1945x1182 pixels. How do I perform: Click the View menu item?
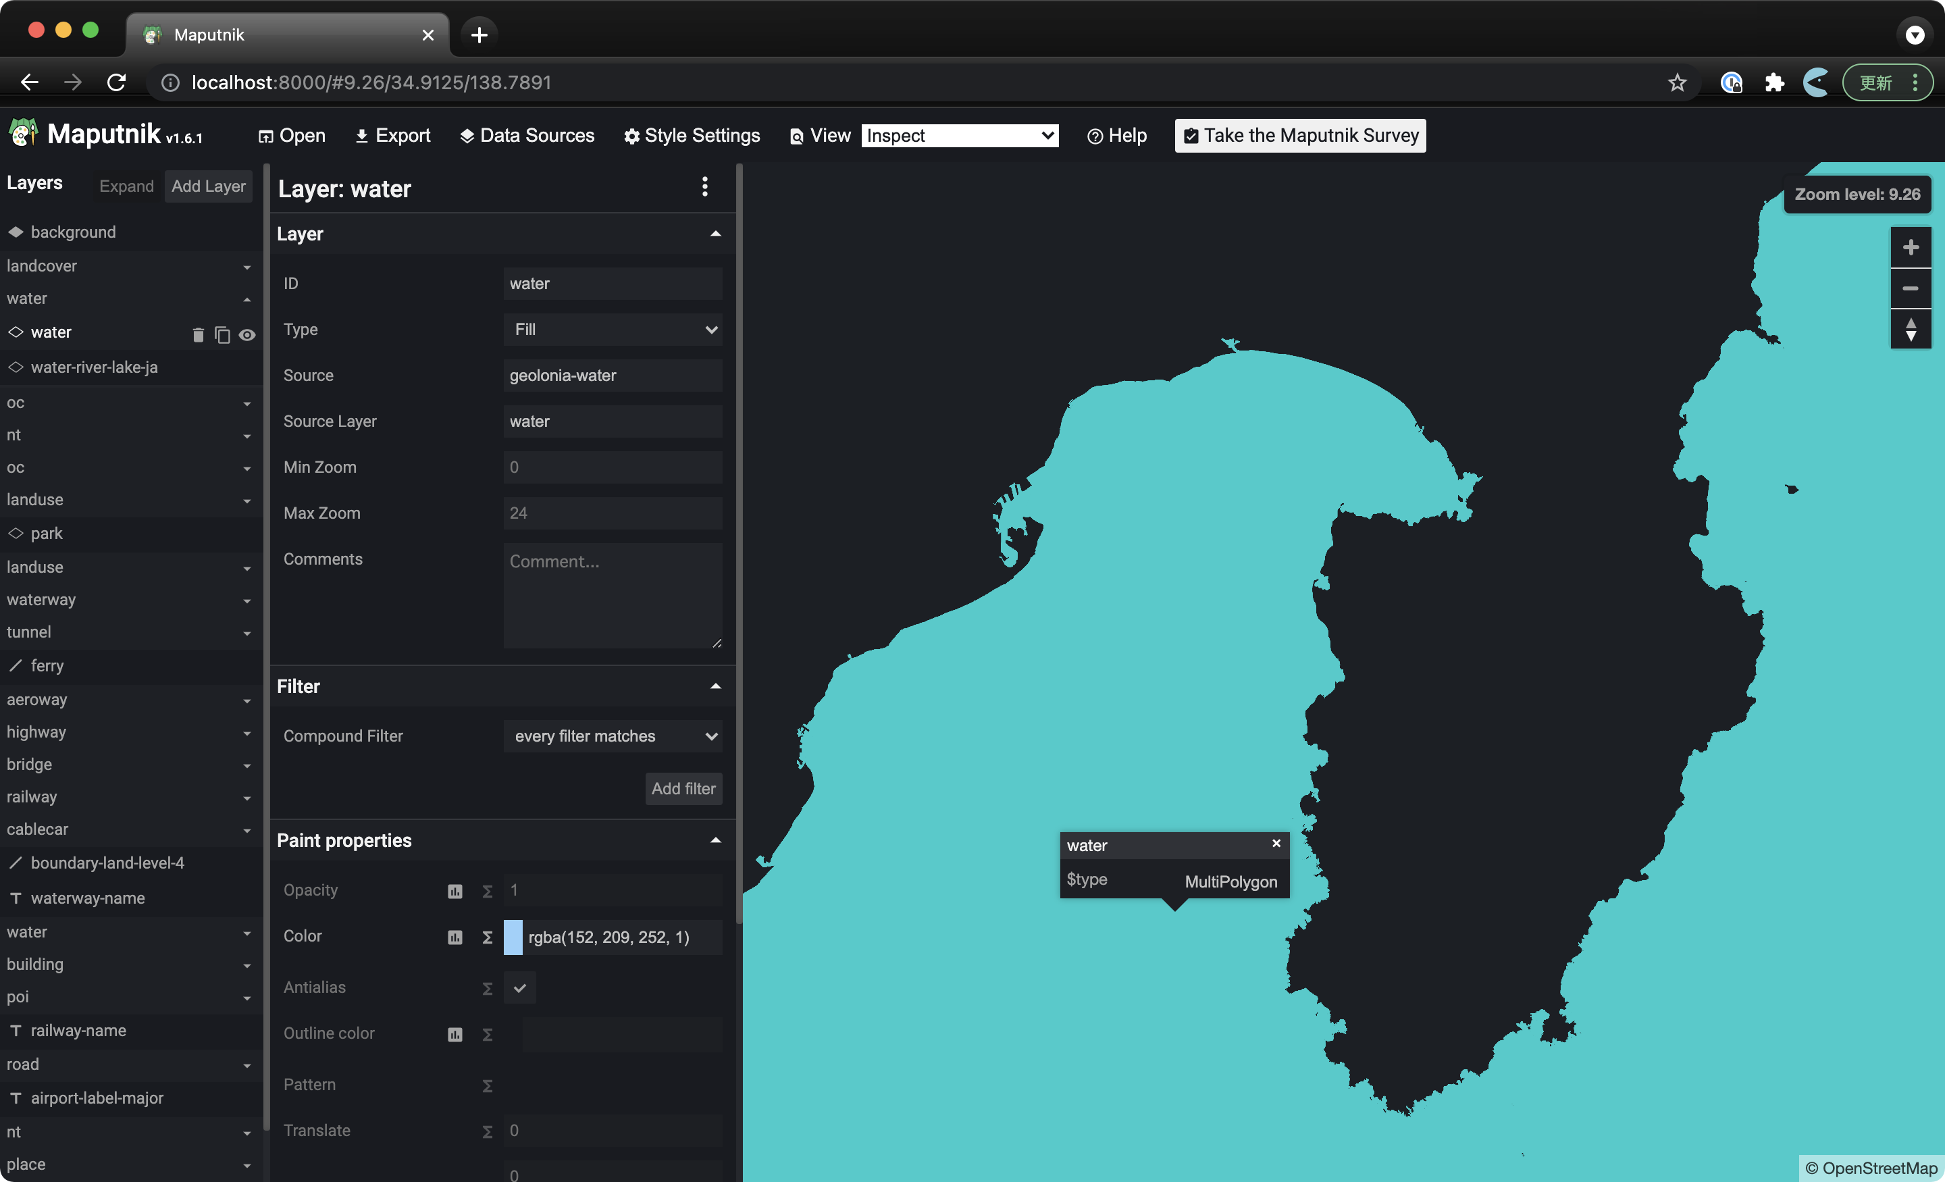pyautogui.click(x=819, y=135)
